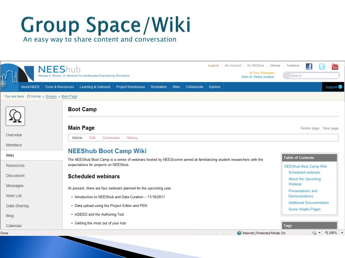This screenshot has height=258, width=345.
Task: Open the Feedback link
Action: point(293,66)
